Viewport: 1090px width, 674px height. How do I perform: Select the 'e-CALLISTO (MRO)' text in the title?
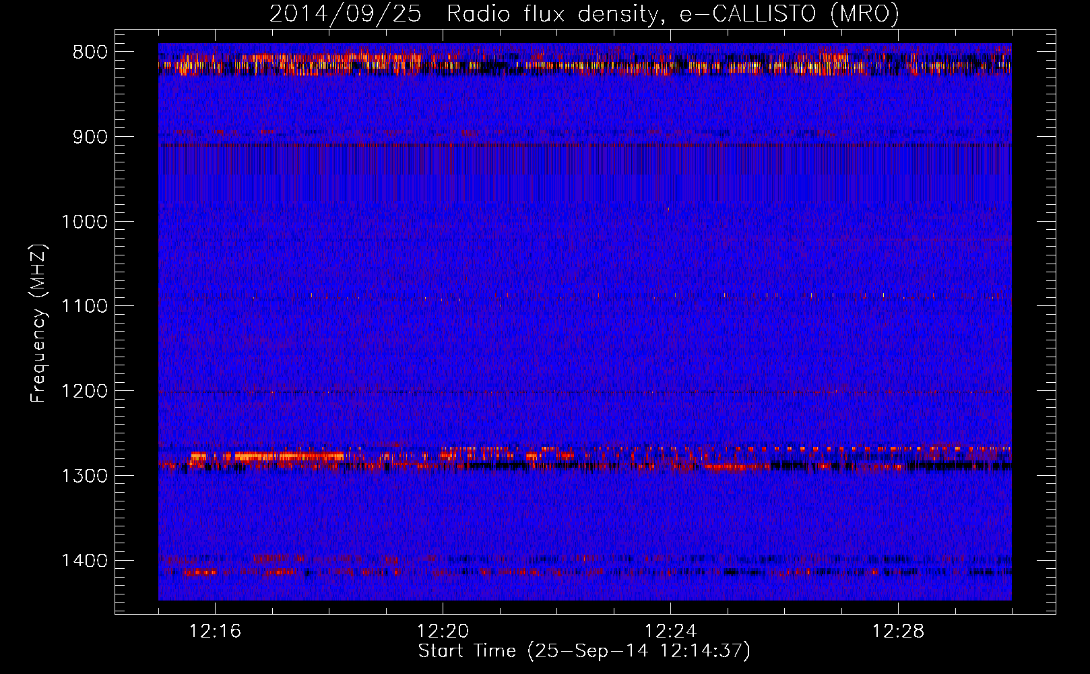click(789, 14)
